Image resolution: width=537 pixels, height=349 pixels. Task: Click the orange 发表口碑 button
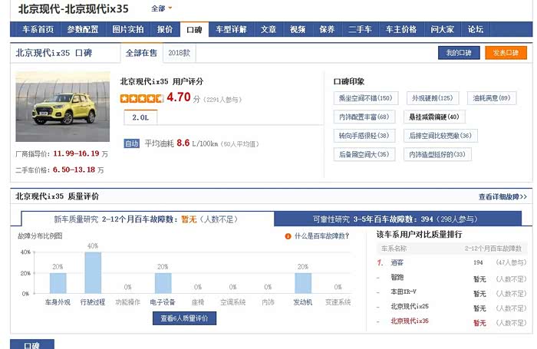coord(506,53)
